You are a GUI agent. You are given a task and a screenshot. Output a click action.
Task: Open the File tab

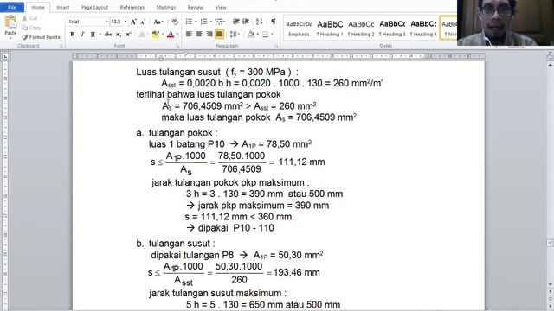(x=12, y=7)
